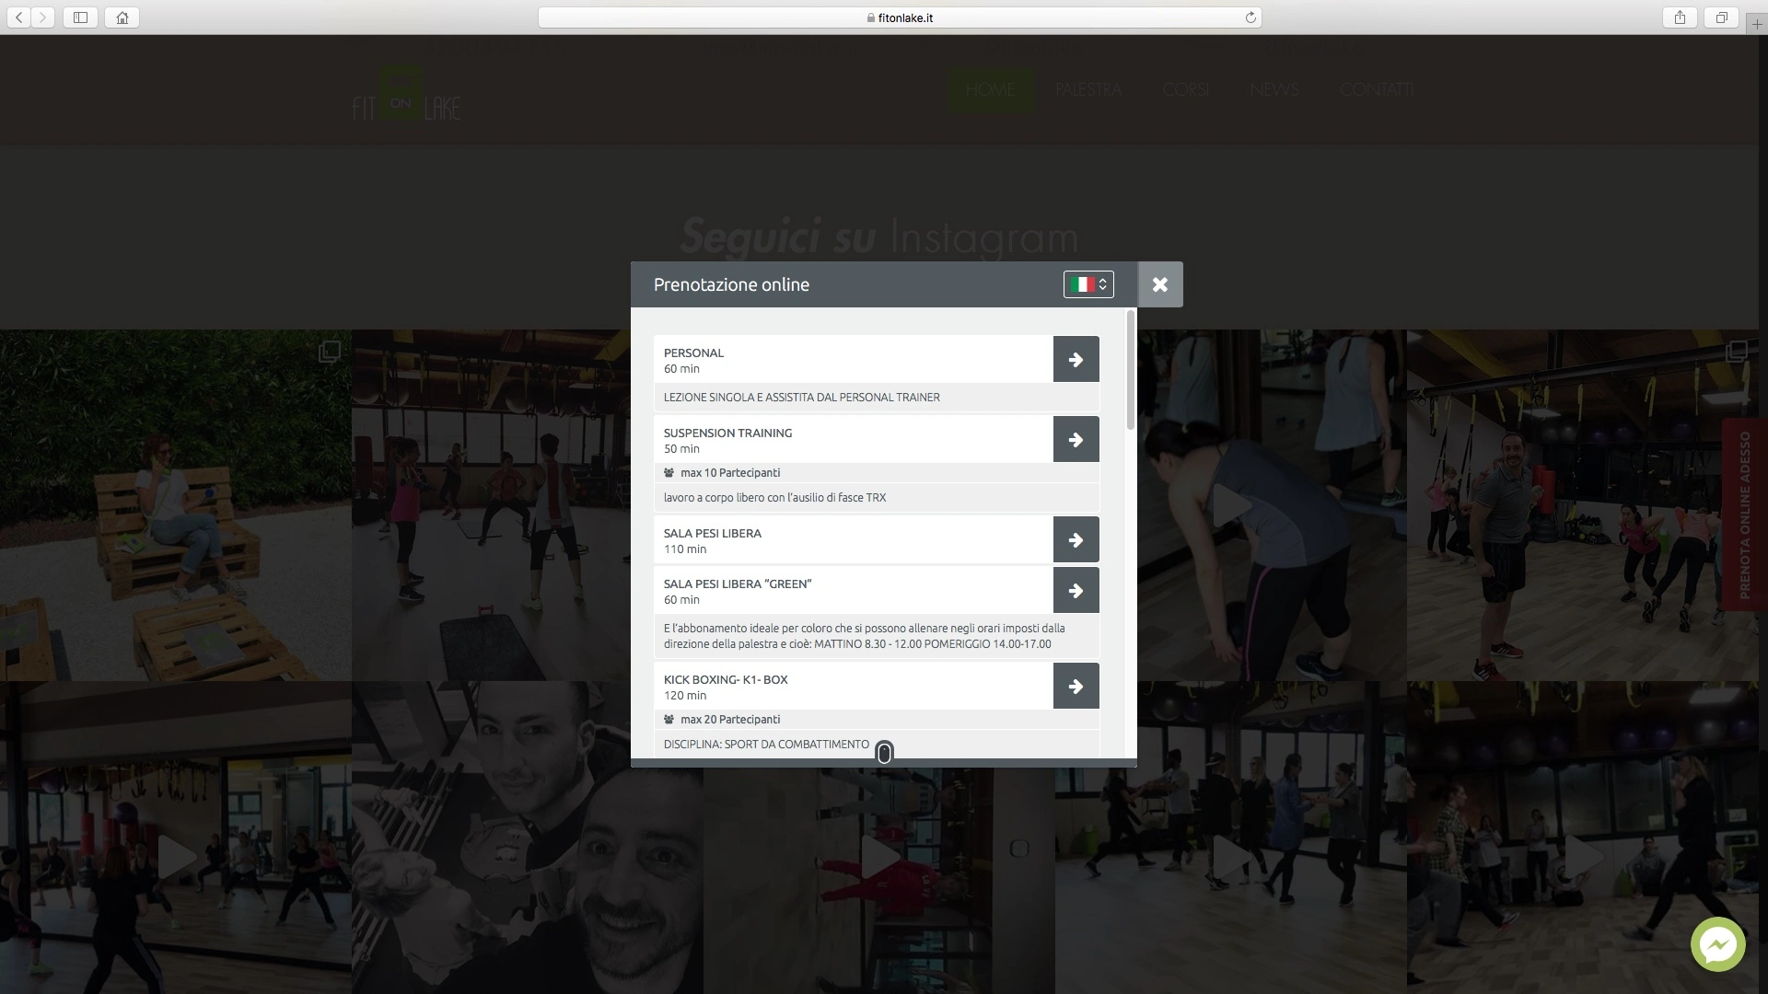This screenshot has width=1768, height=994.
Task: Go to the Safari home page icon
Action: point(122,17)
